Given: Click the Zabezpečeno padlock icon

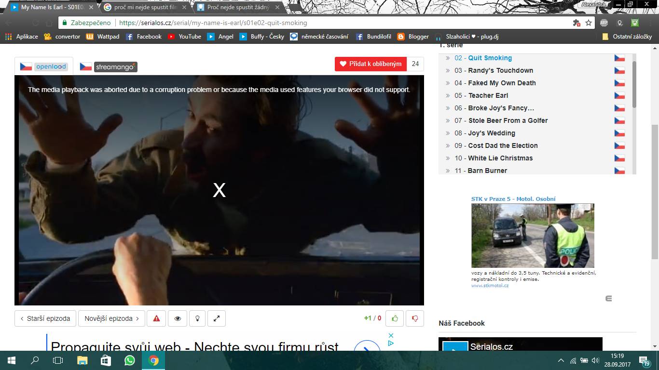Looking at the screenshot, I should tap(64, 23).
